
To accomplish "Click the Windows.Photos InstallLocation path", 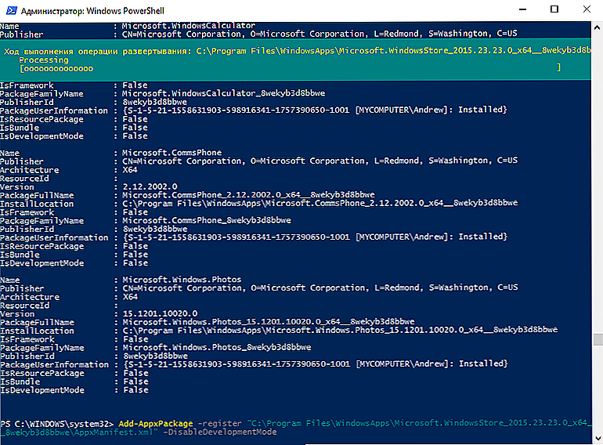I will pos(340,331).
